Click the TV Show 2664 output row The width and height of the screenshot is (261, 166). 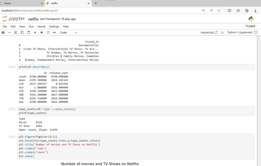click(31, 126)
